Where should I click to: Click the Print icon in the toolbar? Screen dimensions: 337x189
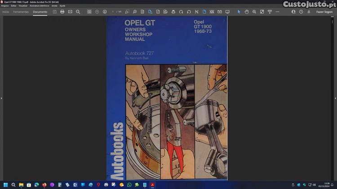coord(62,12)
